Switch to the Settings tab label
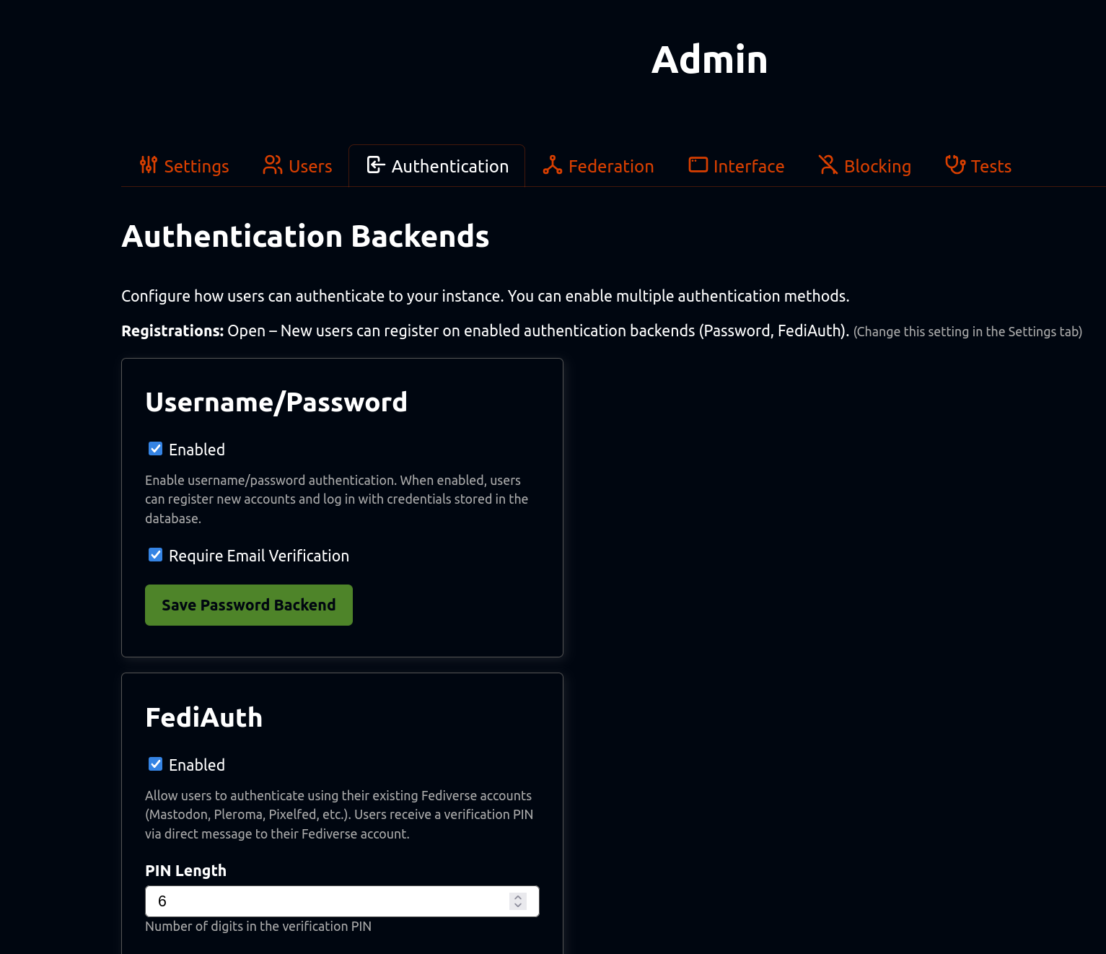Viewport: 1106px width, 954px height. 196,167
